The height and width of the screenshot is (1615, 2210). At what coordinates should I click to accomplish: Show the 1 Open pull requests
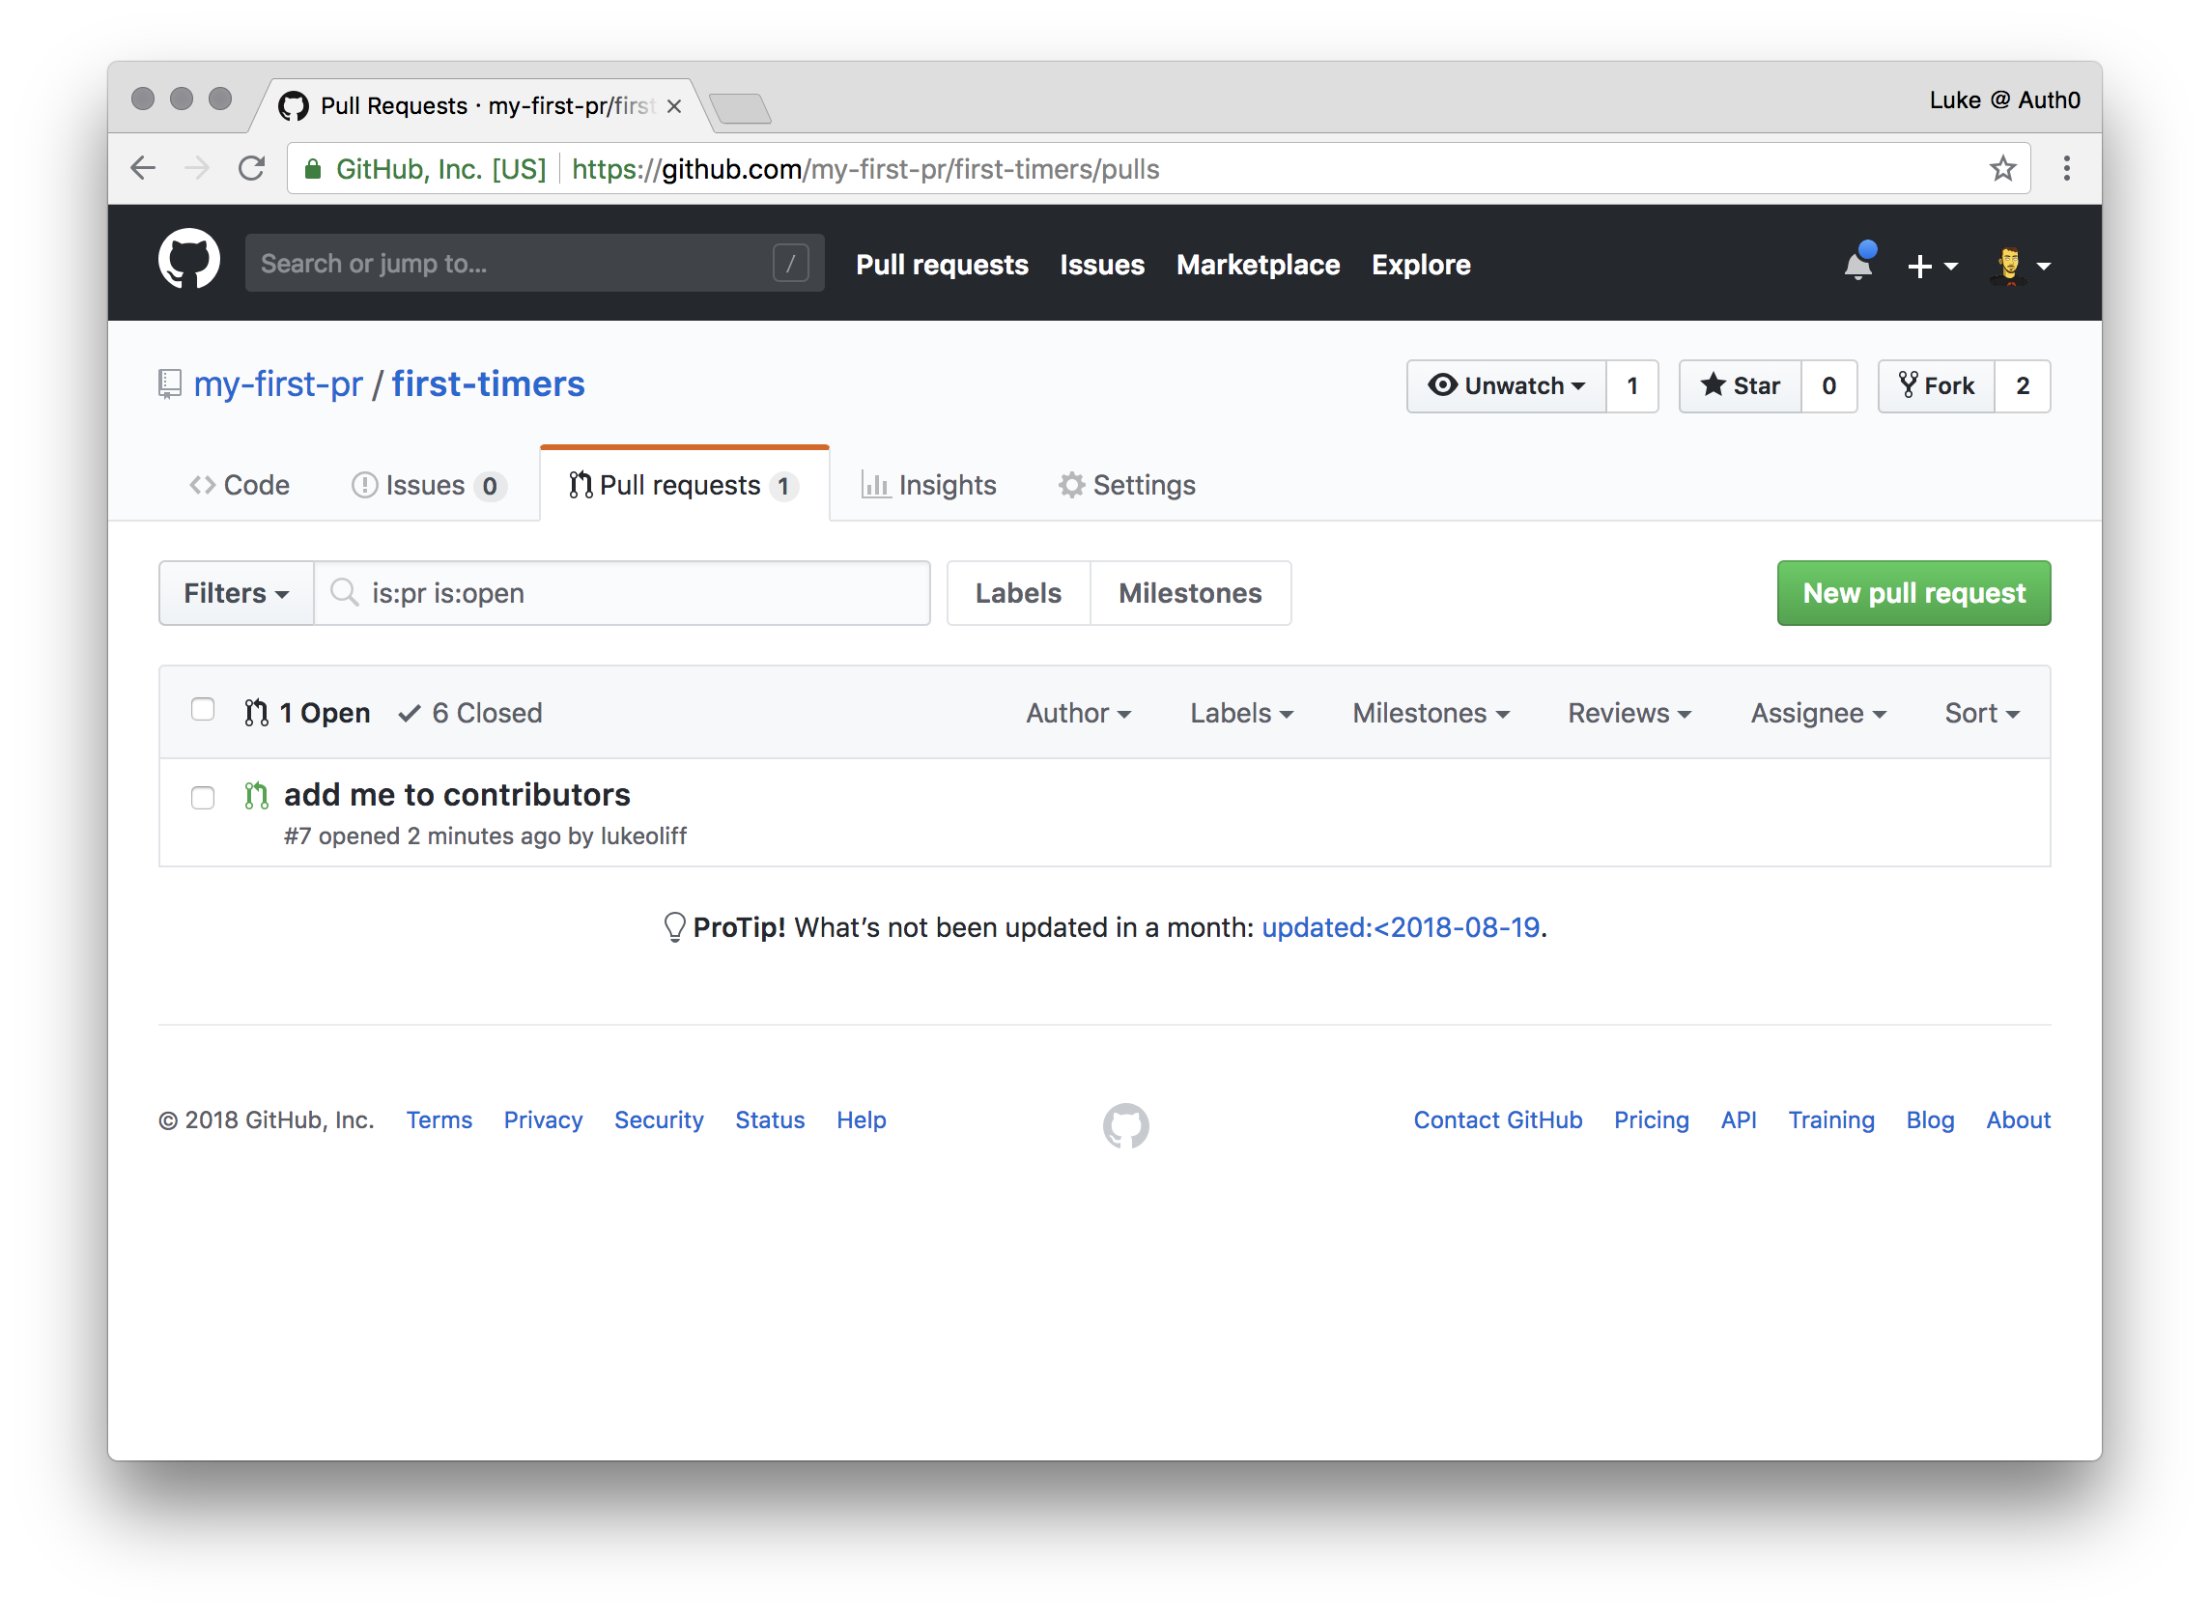coord(308,713)
